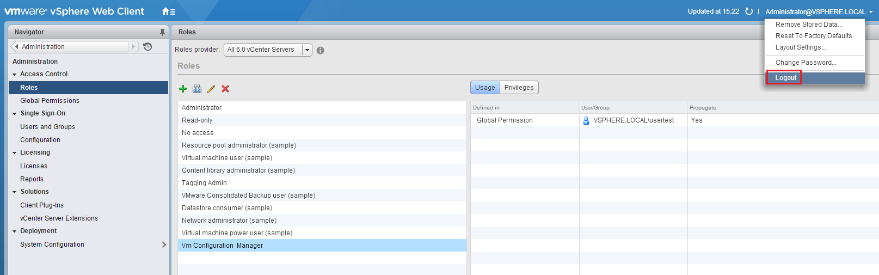Viewport: 879px width, 275px height.
Task: Delete the selected role with red X
Action: tap(225, 89)
